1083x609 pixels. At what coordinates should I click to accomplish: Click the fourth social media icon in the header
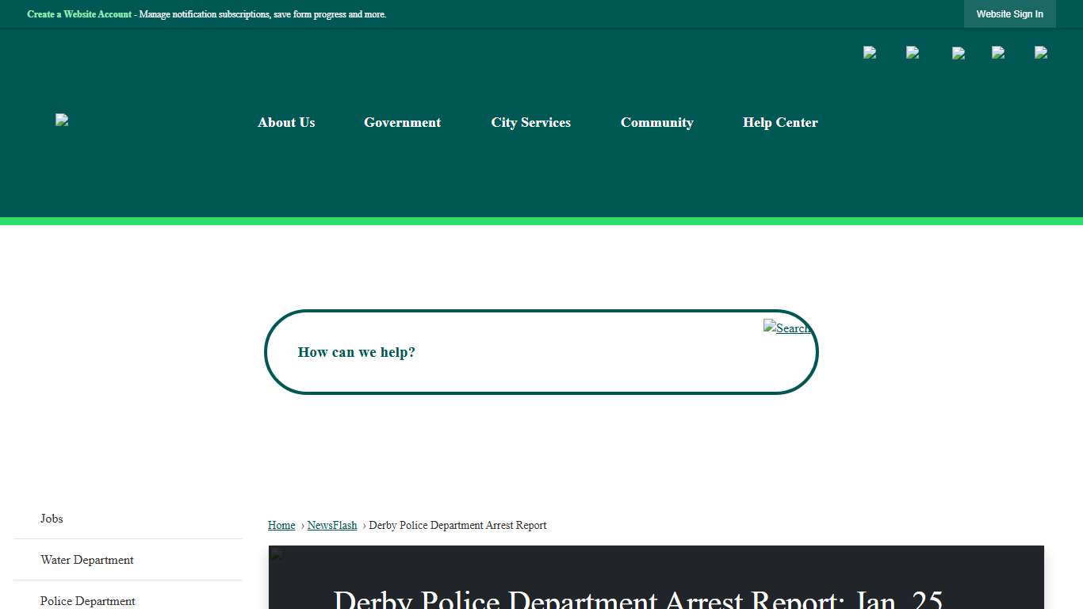998,52
